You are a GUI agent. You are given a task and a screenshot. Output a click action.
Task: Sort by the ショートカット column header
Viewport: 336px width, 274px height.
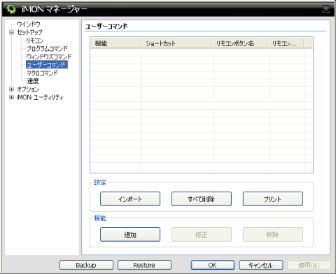(176, 43)
